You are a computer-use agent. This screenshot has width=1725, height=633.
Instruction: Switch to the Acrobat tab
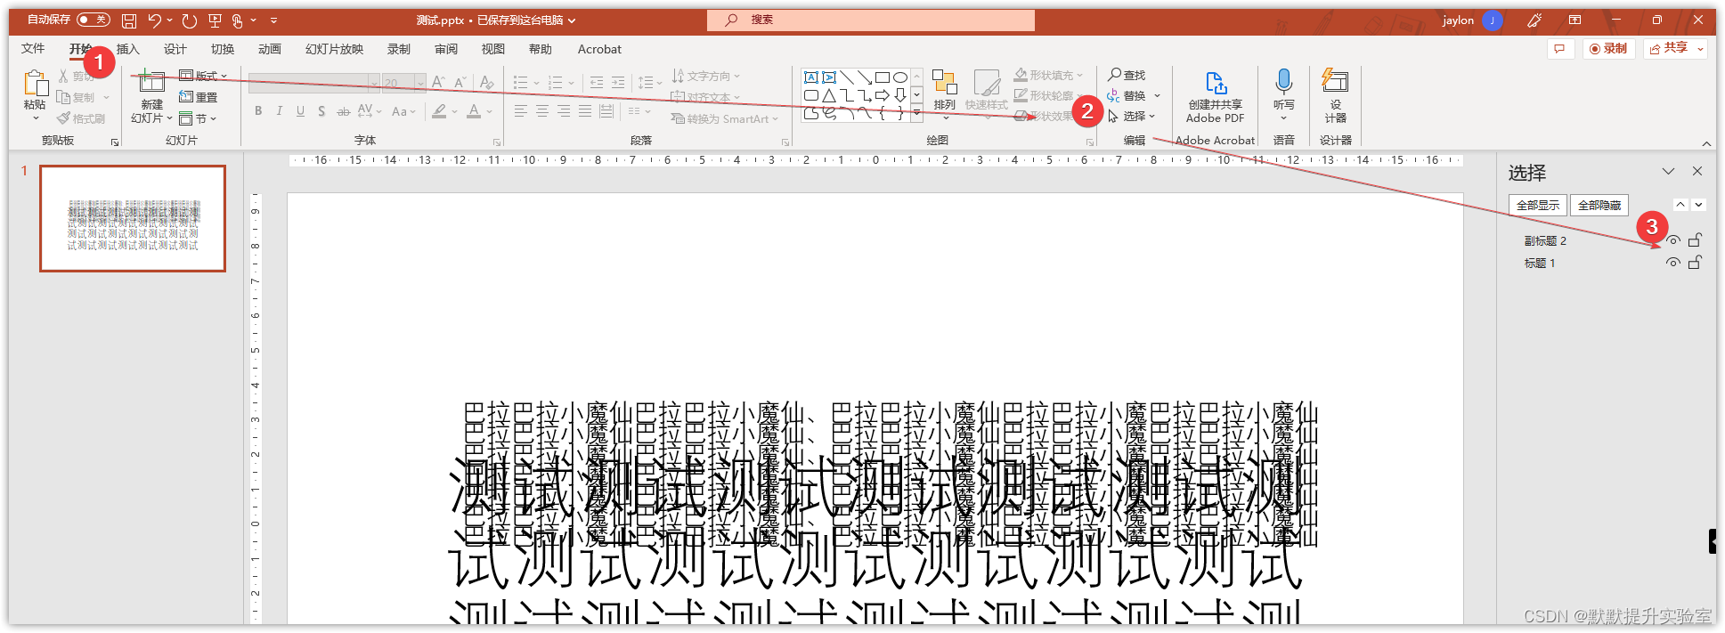point(599,49)
